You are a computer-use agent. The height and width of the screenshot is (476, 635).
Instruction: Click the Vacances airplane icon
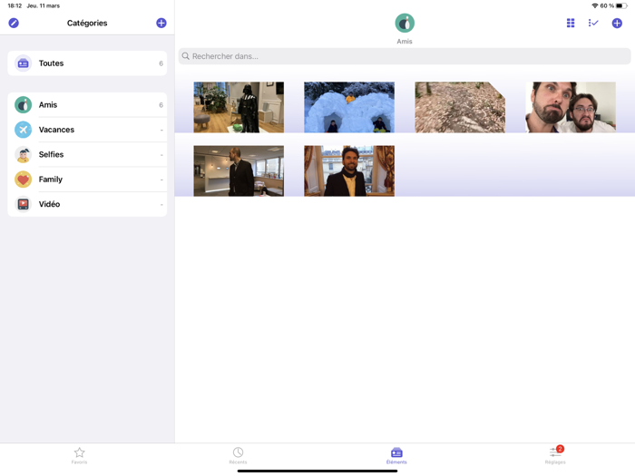coord(23,130)
